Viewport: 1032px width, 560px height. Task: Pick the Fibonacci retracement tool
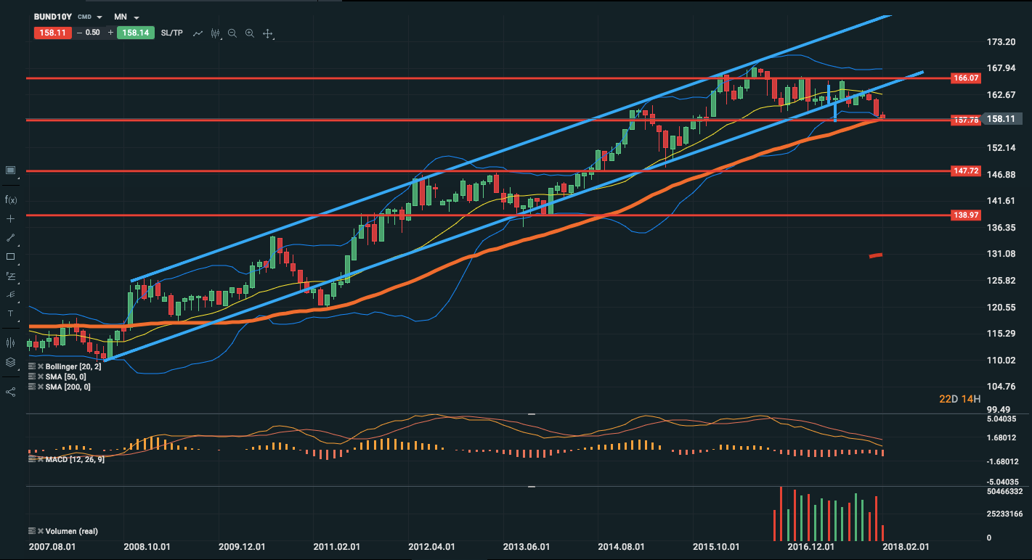10,276
